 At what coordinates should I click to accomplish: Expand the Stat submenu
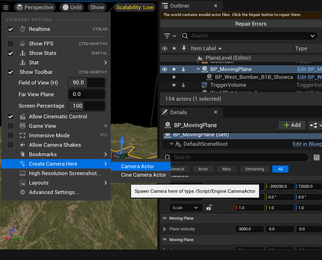[x=56, y=62]
